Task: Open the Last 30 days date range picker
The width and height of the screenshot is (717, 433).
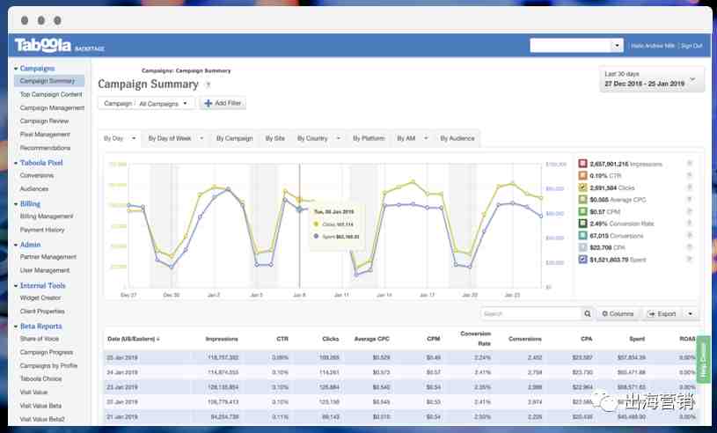Action: (x=652, y=78)
